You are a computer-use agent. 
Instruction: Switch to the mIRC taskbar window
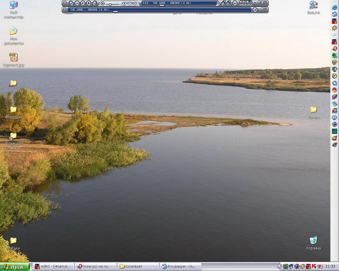53,266
